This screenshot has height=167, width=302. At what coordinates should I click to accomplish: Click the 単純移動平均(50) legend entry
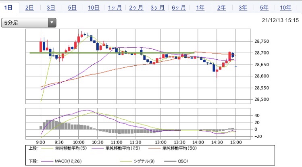click(179, 148)
